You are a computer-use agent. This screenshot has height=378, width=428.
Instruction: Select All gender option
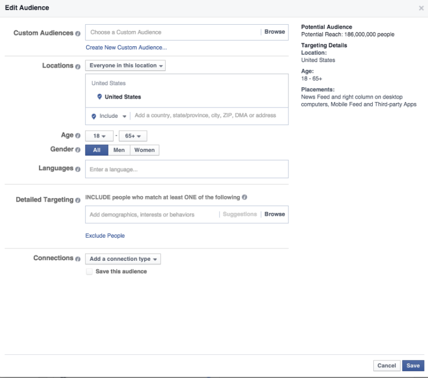[97, 150]
